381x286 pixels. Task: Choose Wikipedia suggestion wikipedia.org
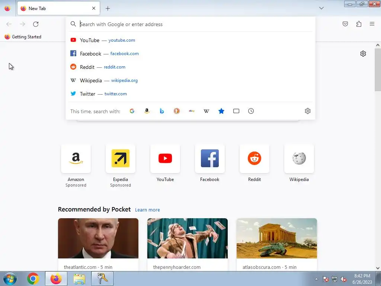191,80
